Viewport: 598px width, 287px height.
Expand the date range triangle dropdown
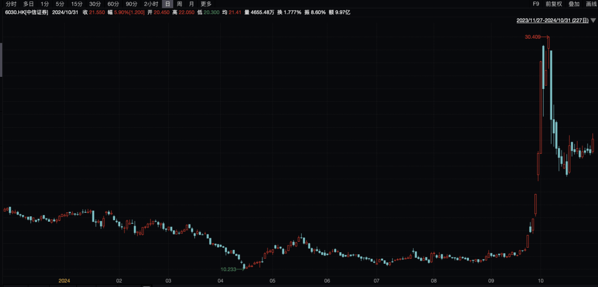593,20
